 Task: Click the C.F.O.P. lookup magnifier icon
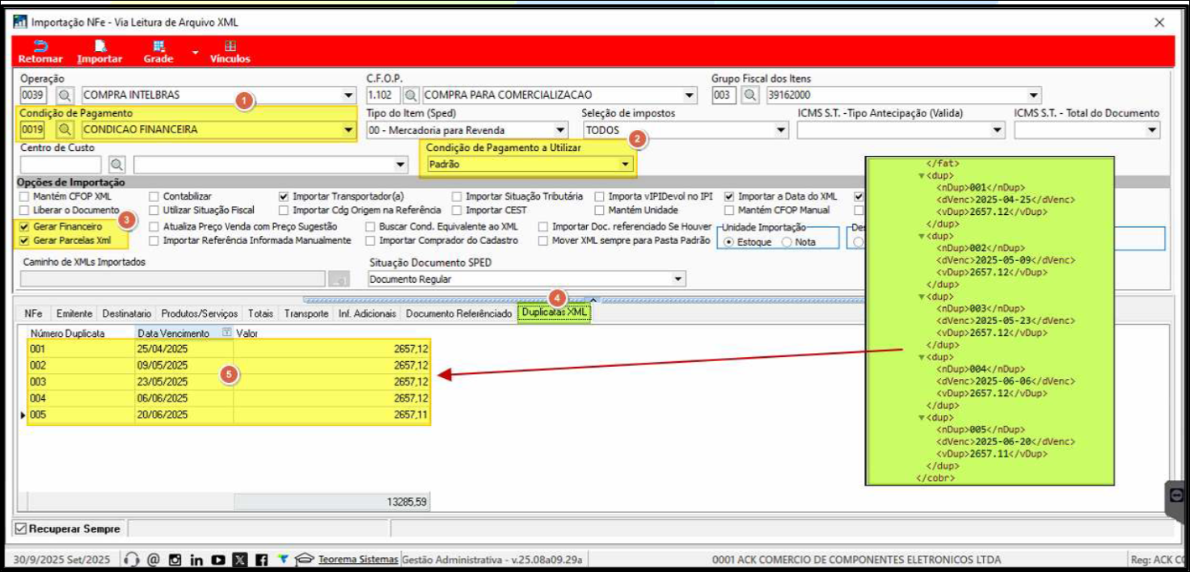pos(411,95)
